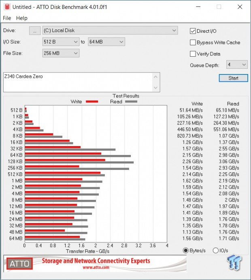This screenshot has height=280, width=251.
Task: Click the gray Read legend swatch
Action: click(131, 102)
